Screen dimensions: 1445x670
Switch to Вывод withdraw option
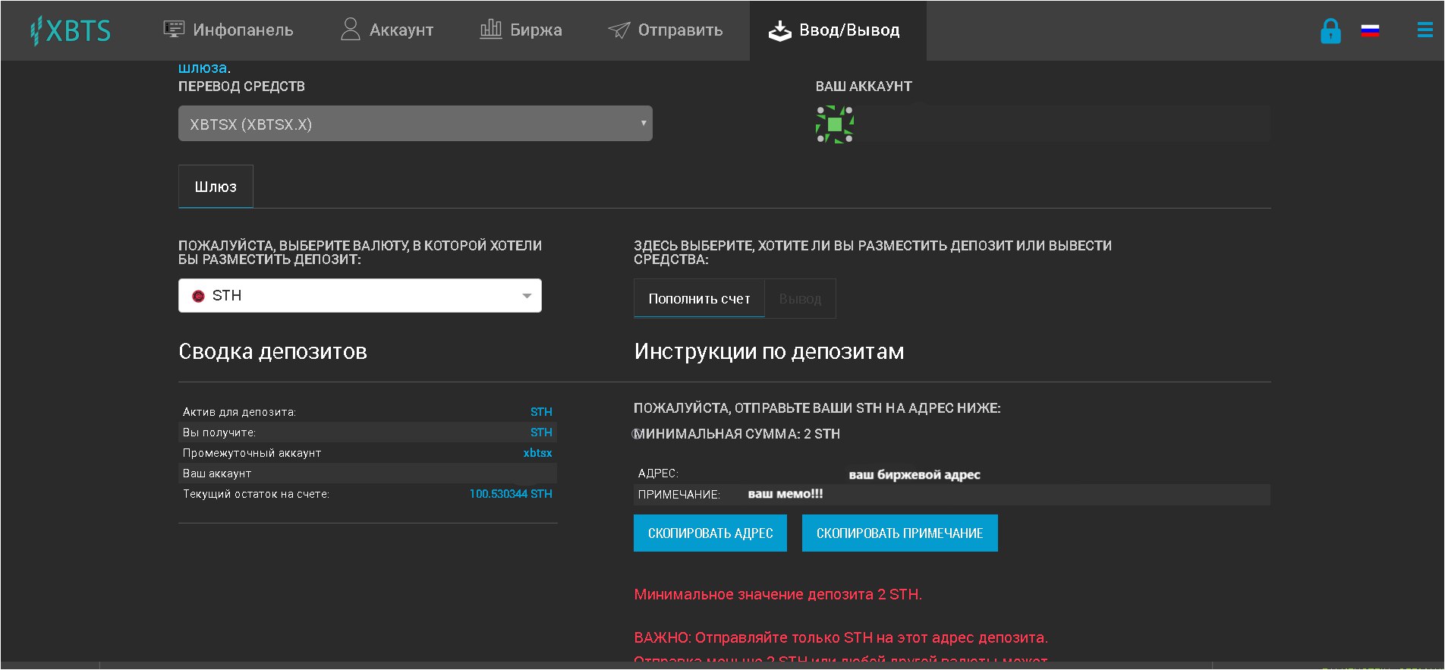800,299
